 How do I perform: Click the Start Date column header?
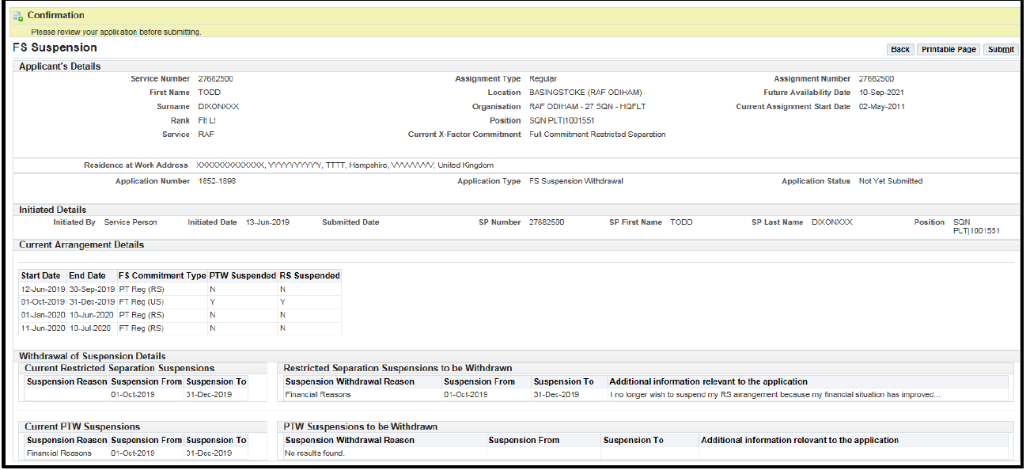(41, 275)
